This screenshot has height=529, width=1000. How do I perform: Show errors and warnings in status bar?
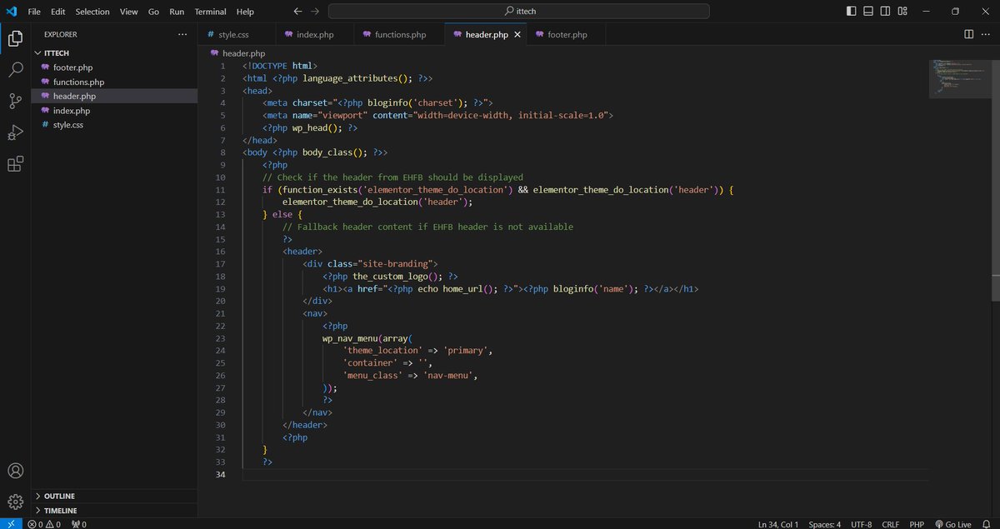[44, 524]
